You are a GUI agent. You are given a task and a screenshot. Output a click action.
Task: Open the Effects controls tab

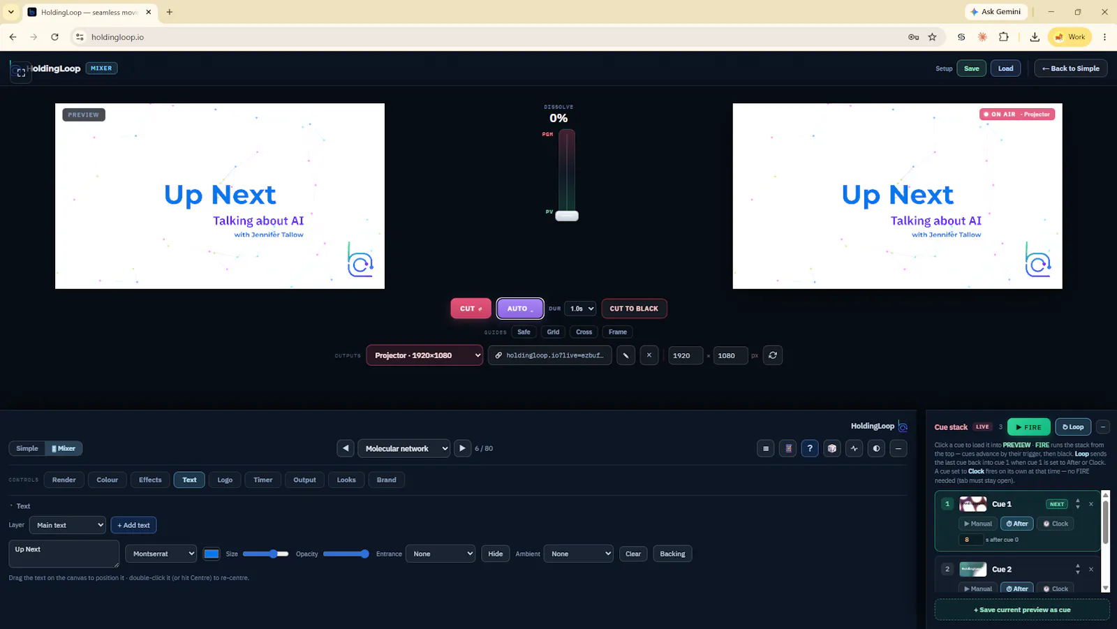click(150, 480)
